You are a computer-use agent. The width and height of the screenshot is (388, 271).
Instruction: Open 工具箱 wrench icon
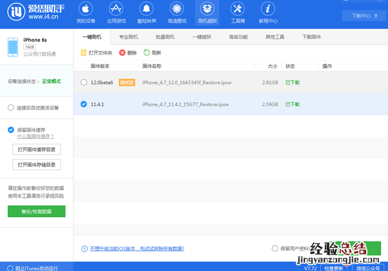pyautogui.click(x=238, y=8)
